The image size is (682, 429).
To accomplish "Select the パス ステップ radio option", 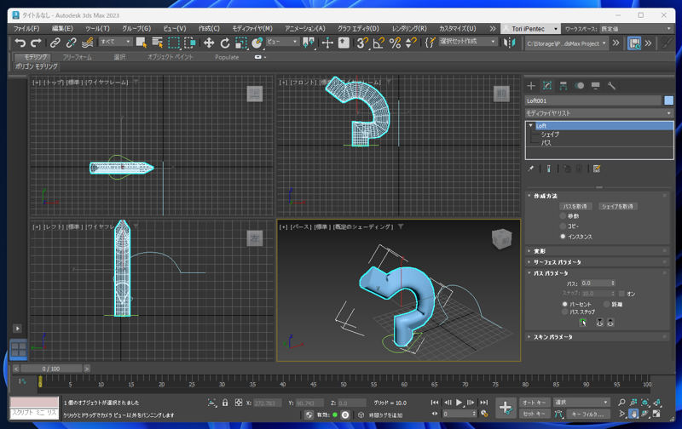I will [x=564, y=312].
